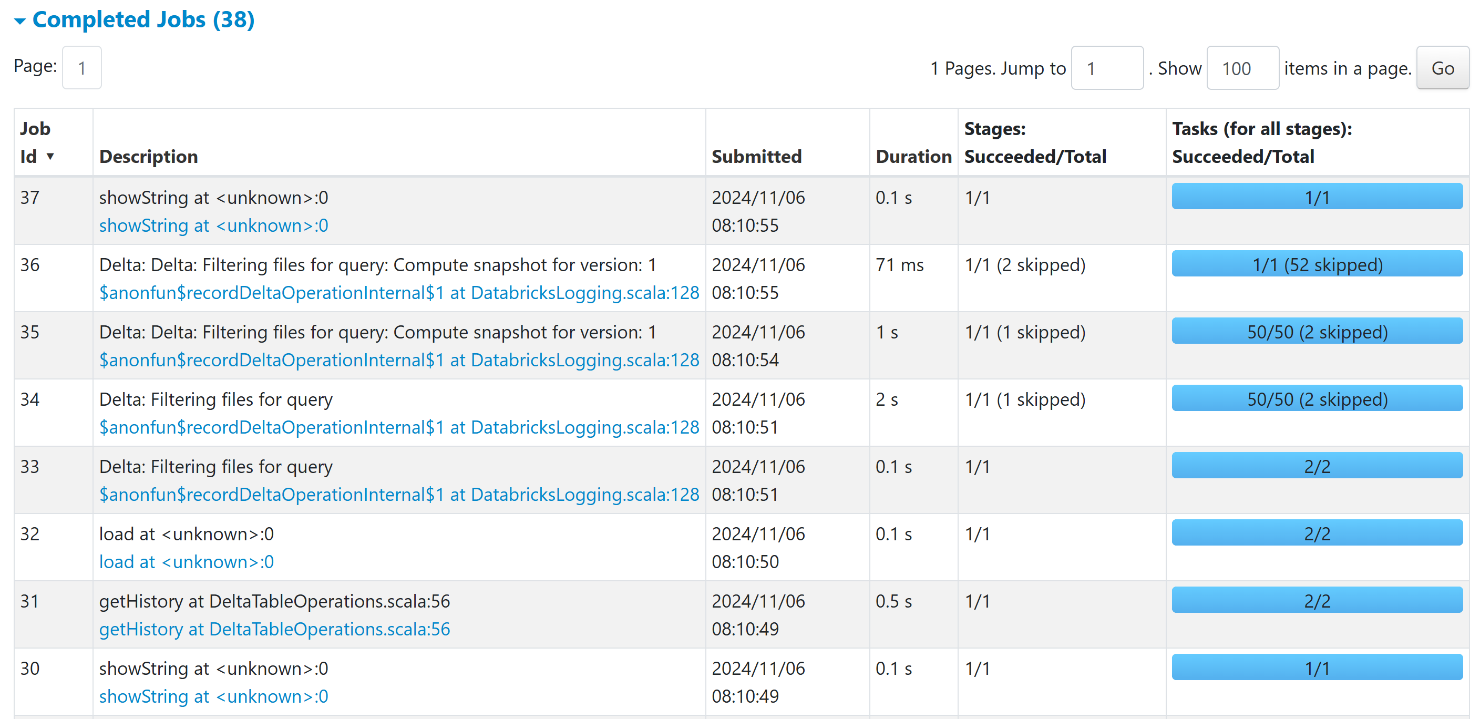Click submitted time 08:10:50 for job 32
The width and height of the screenshot is (1480, 719).
pos(745,561)
